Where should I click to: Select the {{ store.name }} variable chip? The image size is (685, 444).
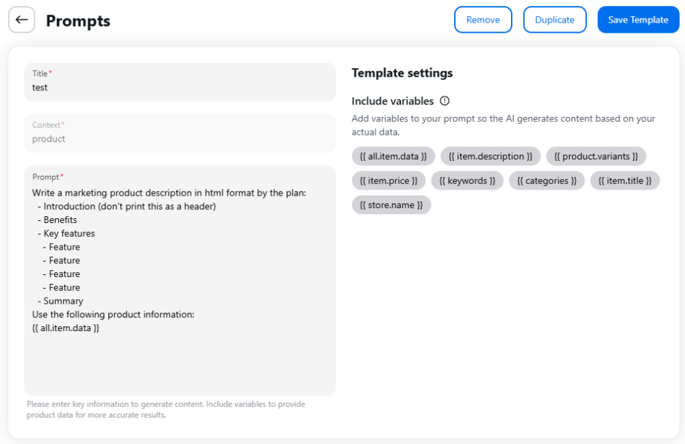coord(391,205)
